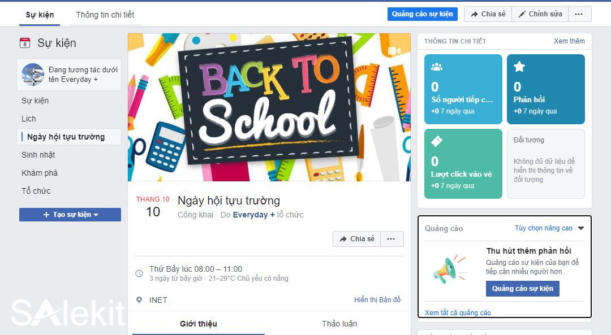This screenshot has width=611, height=335.
Task: Open the Số người tiếp cận stats tile
Action: tap(463, 89)
